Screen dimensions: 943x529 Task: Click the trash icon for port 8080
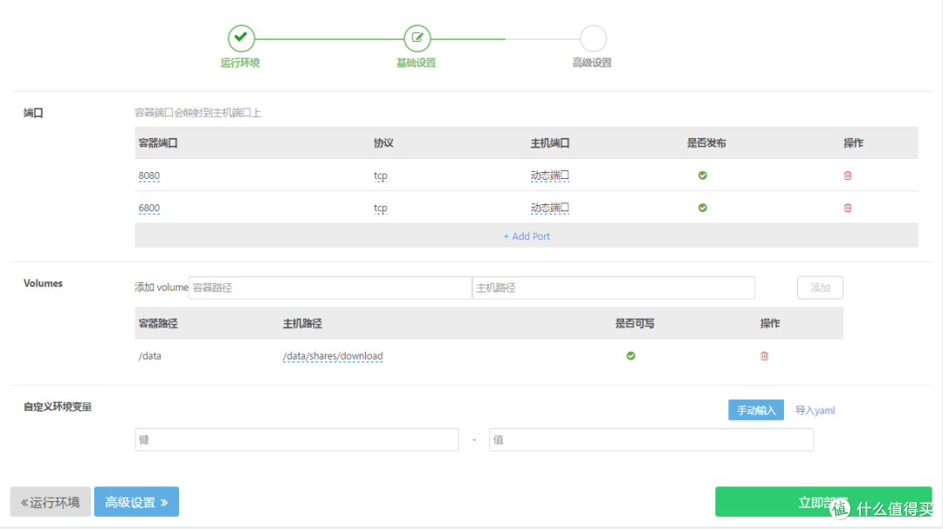point(847,175)
